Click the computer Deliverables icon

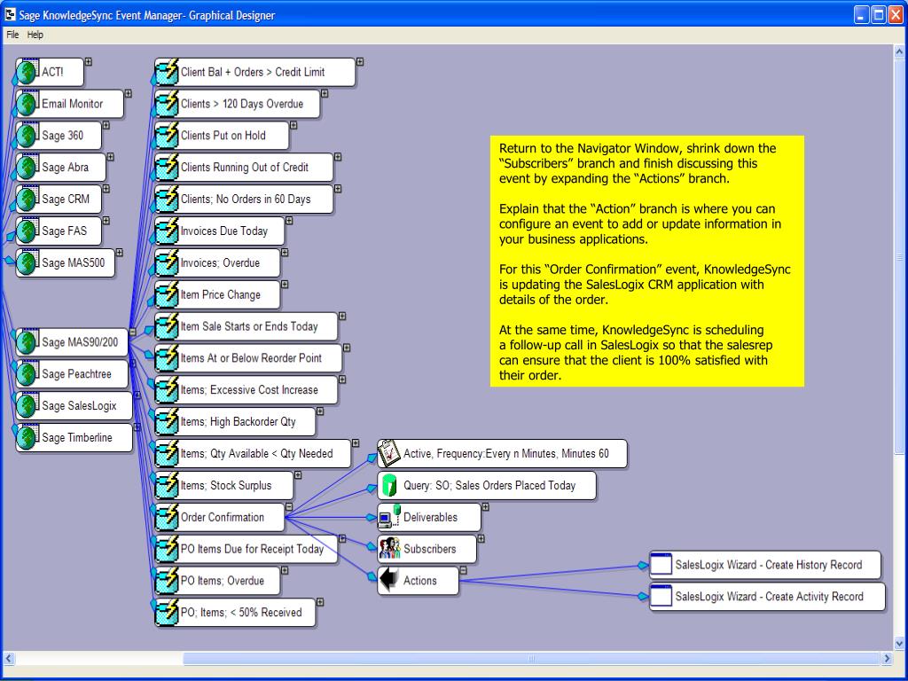point(389,517)
